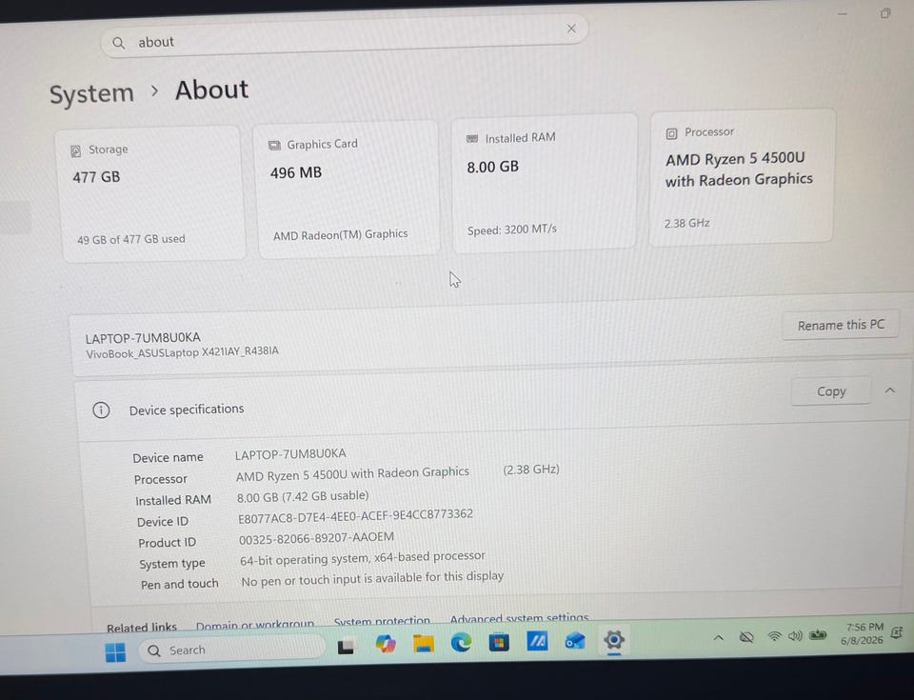Viewport: 914px width, 700px height.
Task: Clear the 'about' search text
Action: coord(571,29)
